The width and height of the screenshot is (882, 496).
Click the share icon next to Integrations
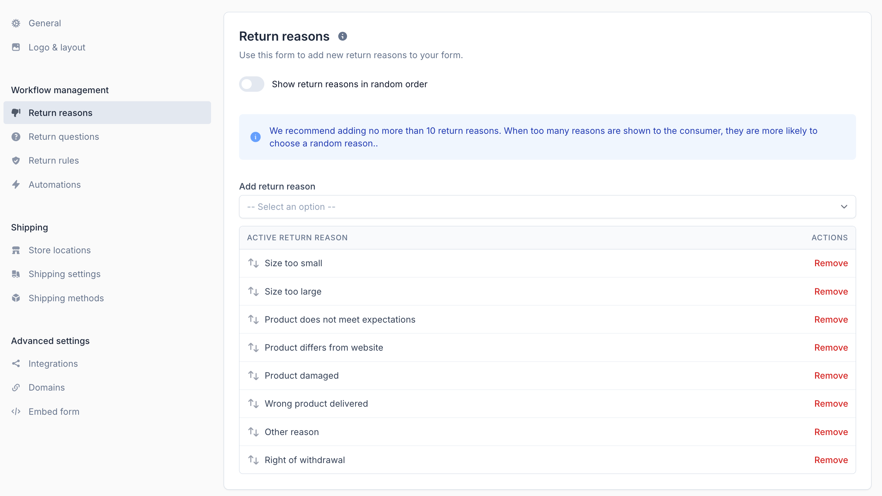click(16, 364)
